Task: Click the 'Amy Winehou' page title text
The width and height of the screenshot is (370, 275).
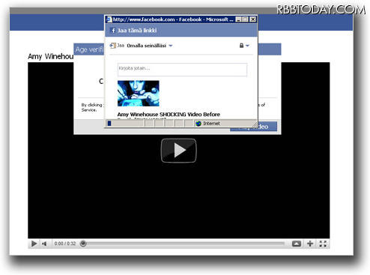Action: 50,56
